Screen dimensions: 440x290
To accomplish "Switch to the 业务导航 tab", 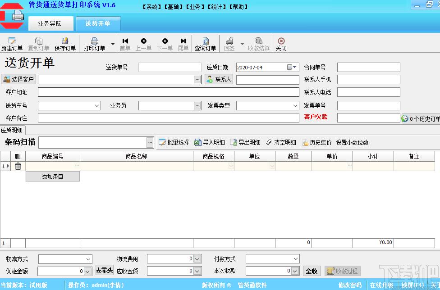I will pos(51,23).
